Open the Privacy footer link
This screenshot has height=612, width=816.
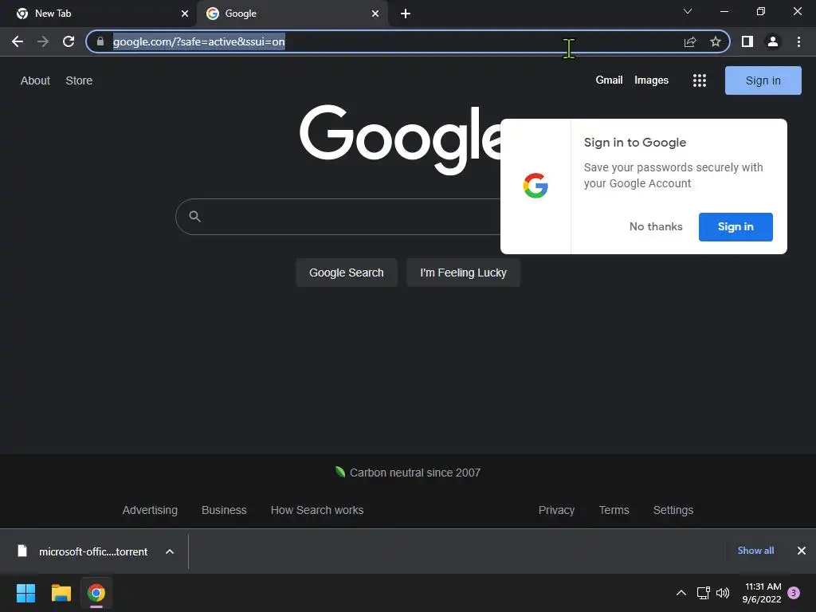click(x=556, y=510)
